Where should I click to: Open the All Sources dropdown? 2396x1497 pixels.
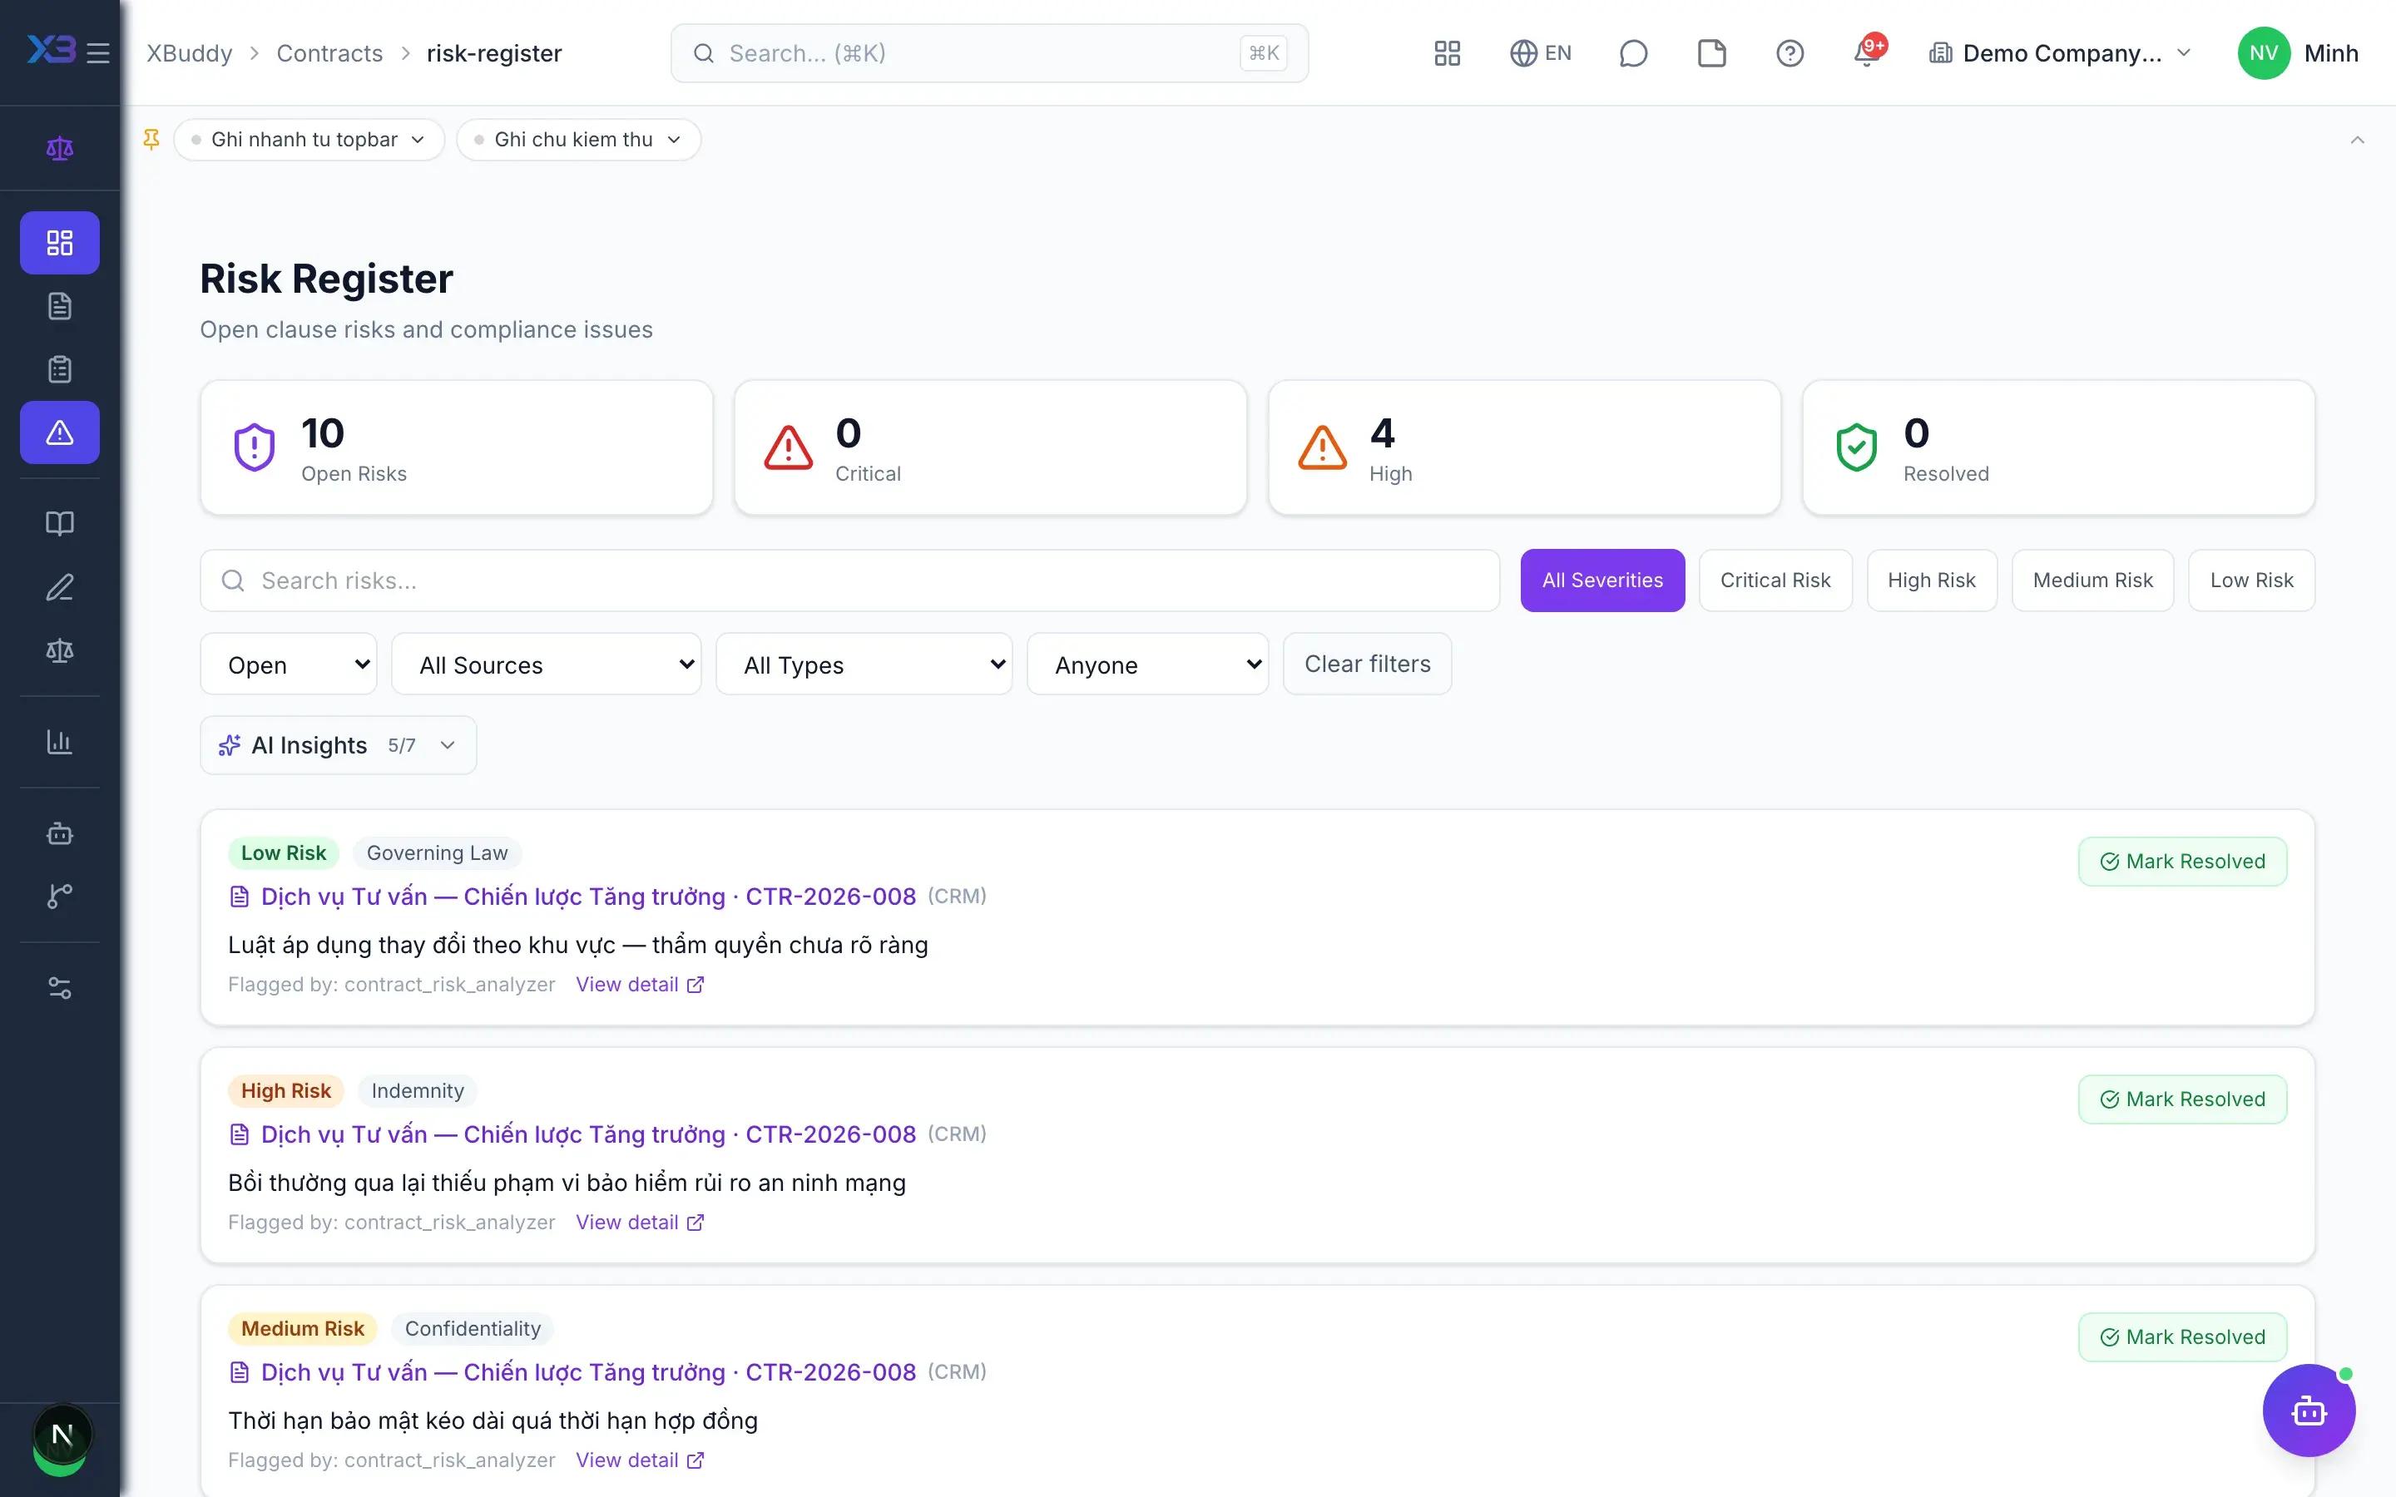(547, 665)
